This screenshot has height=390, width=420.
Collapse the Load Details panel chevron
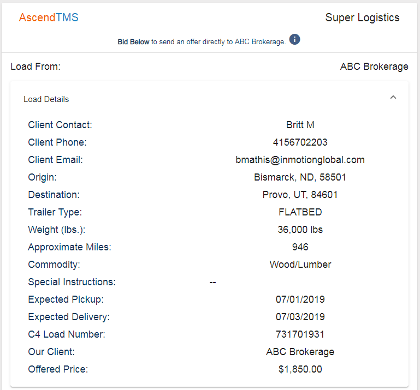click(393, 98)
